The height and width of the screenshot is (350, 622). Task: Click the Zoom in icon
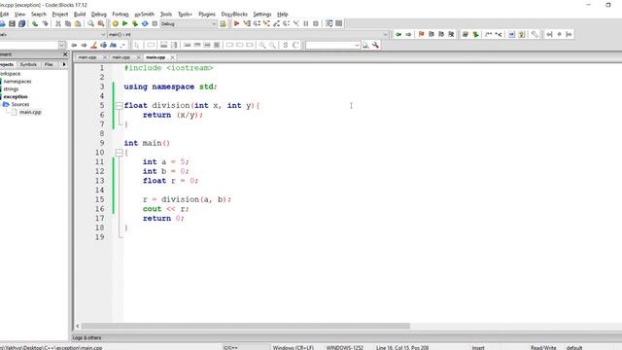coord(262,46)
